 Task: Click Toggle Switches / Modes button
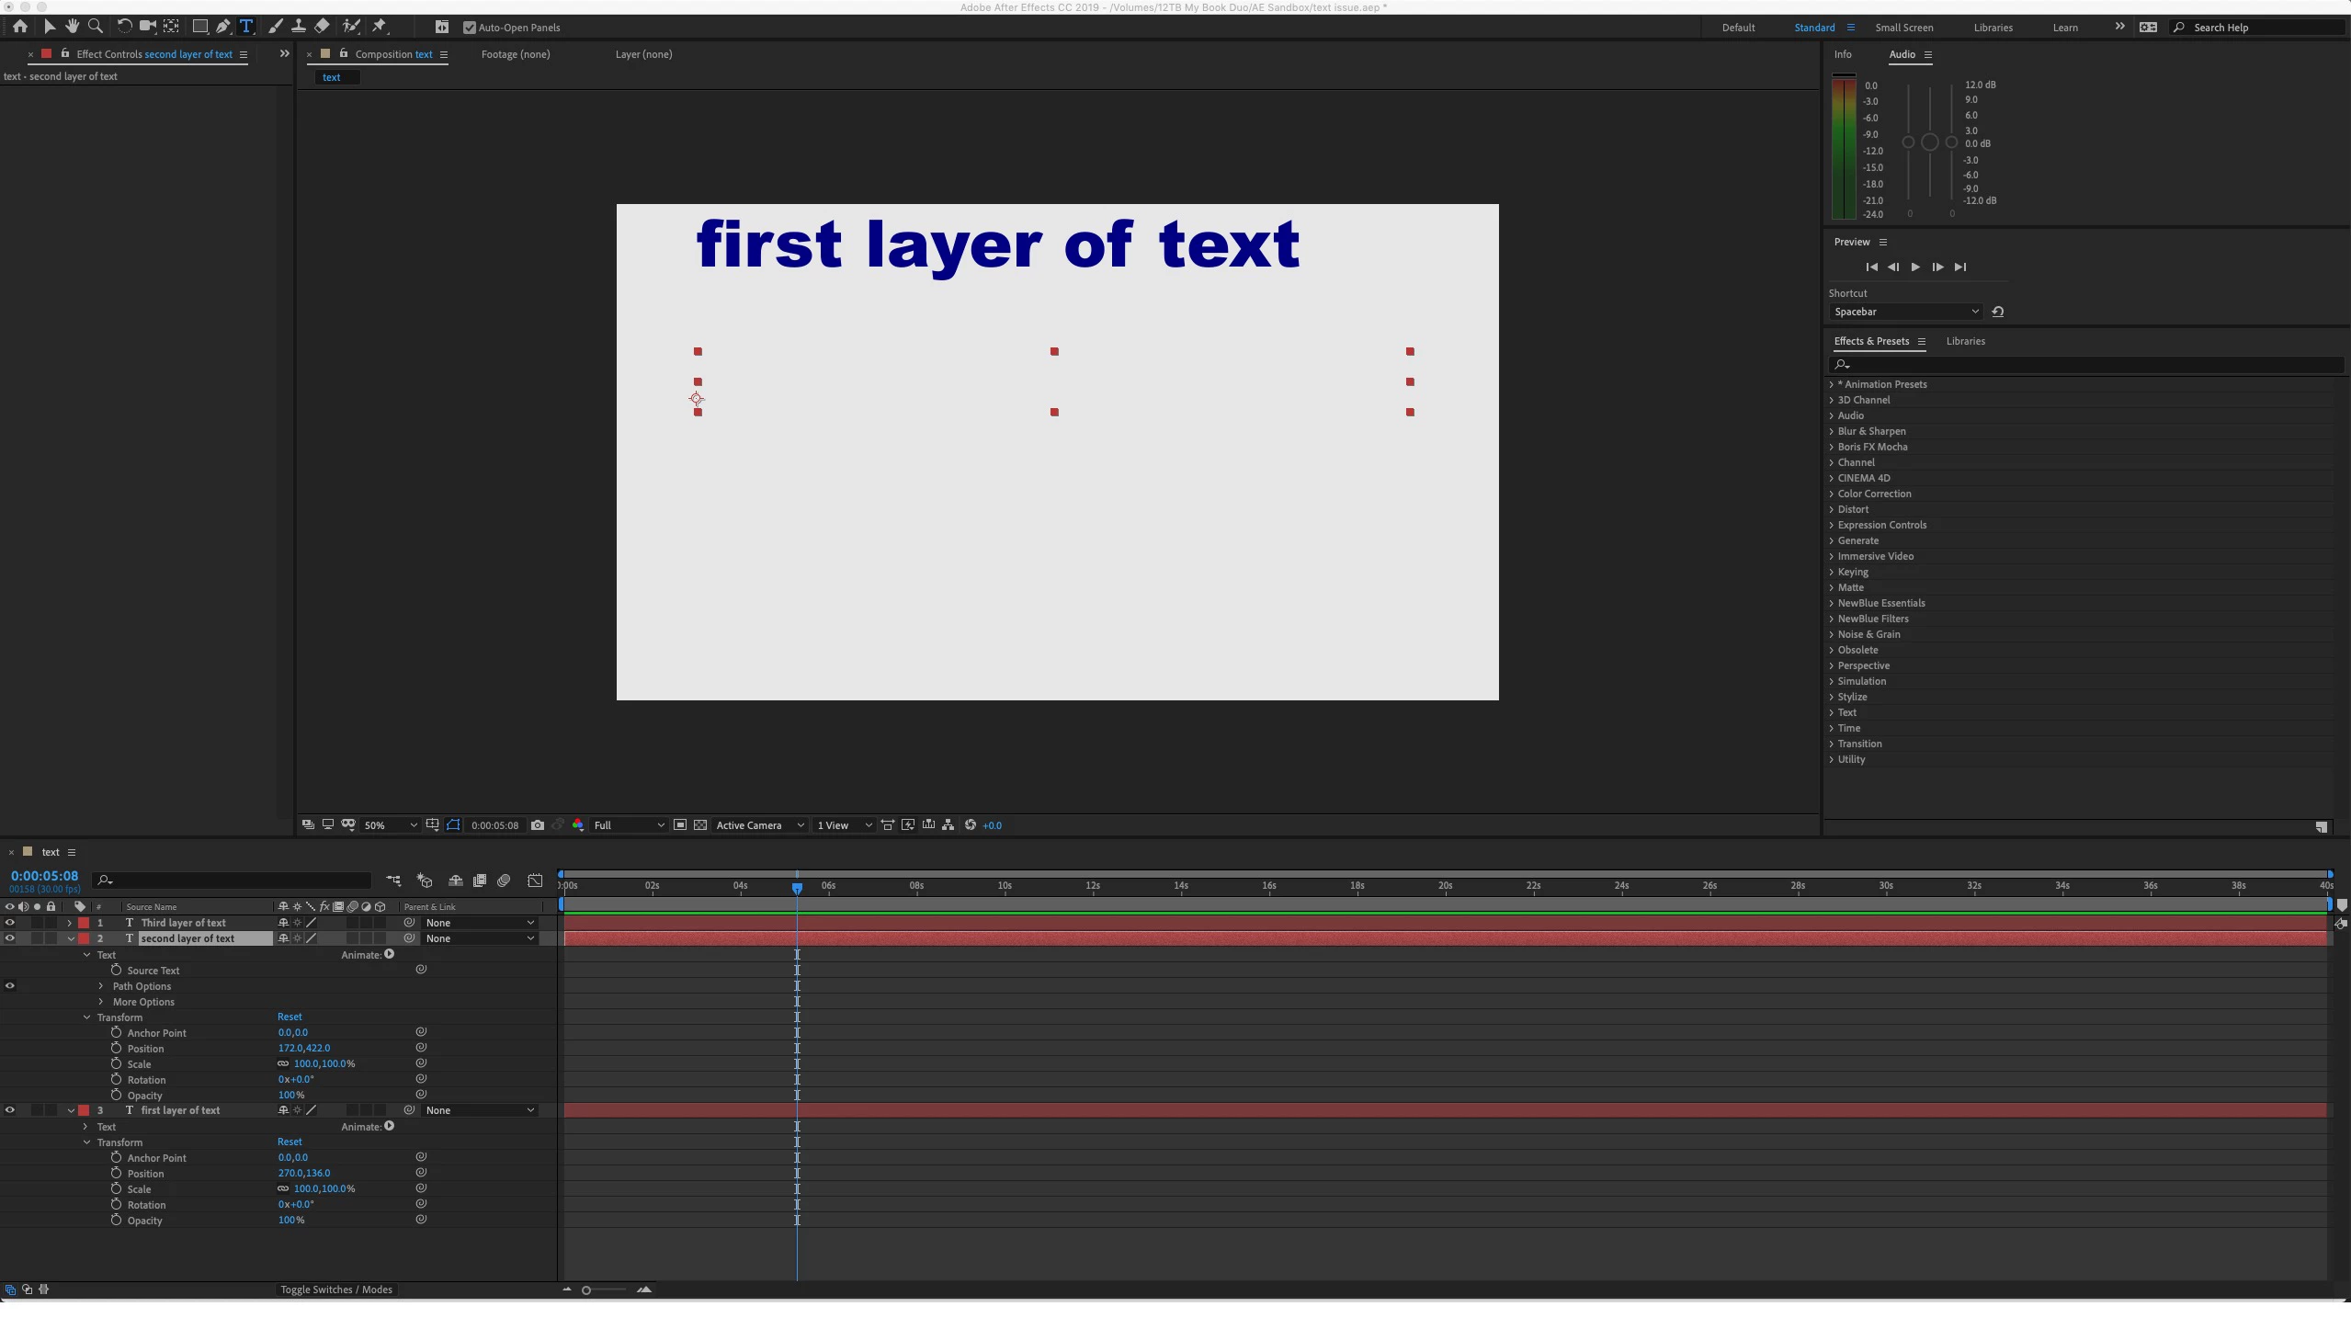(336, 1290)
